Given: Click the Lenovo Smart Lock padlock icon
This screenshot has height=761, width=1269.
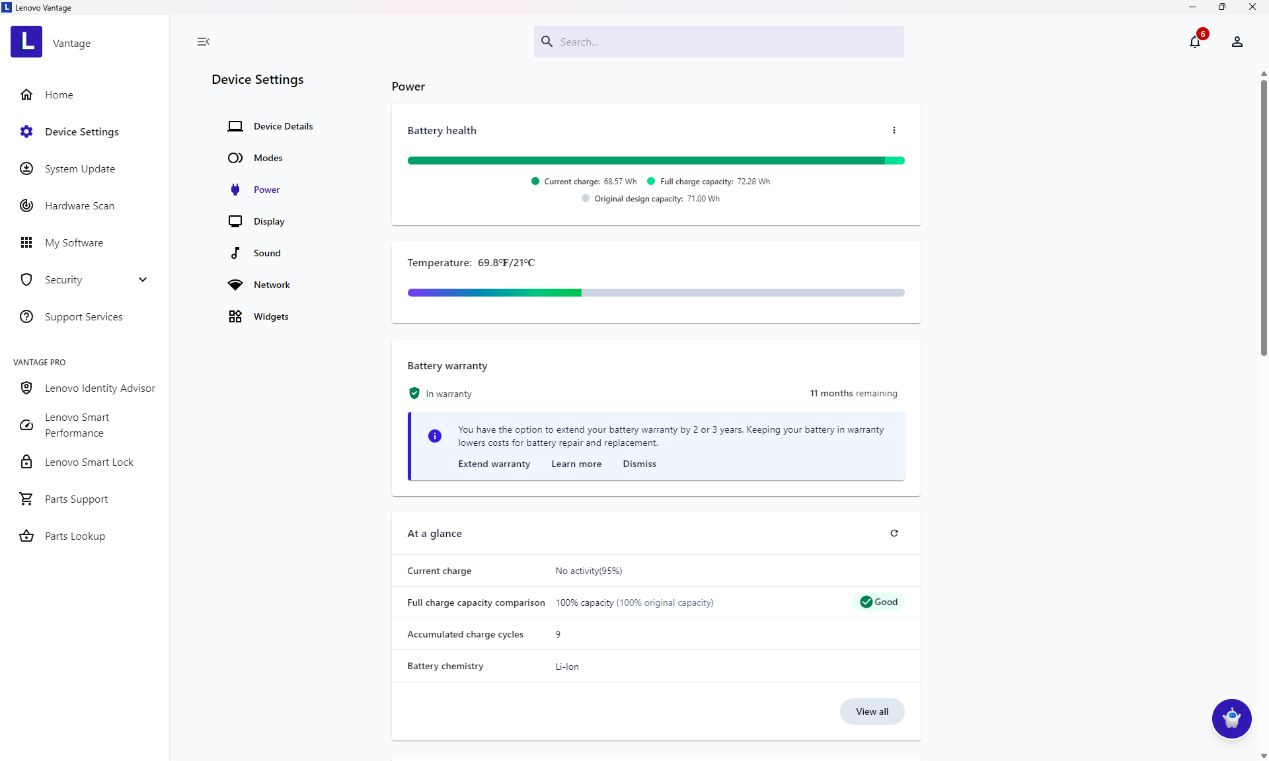Looking at the screenshot, I should click(26, 462).
